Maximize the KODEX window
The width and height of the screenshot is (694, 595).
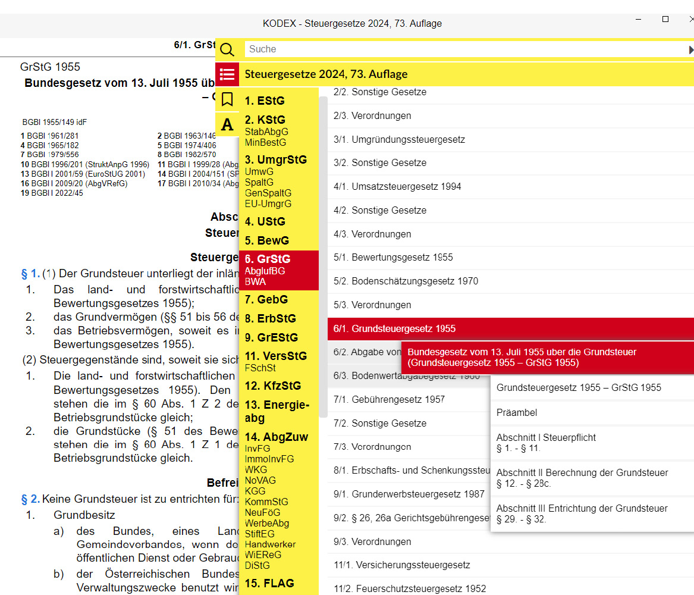coord(665,19)
